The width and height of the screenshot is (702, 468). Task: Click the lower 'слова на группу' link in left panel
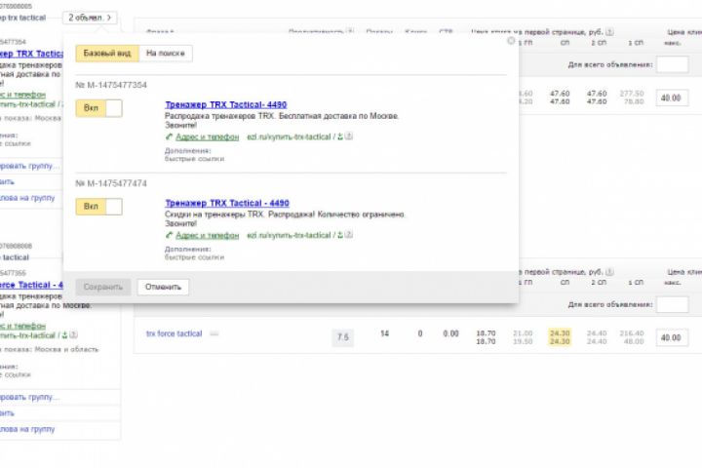coord(27,429)
